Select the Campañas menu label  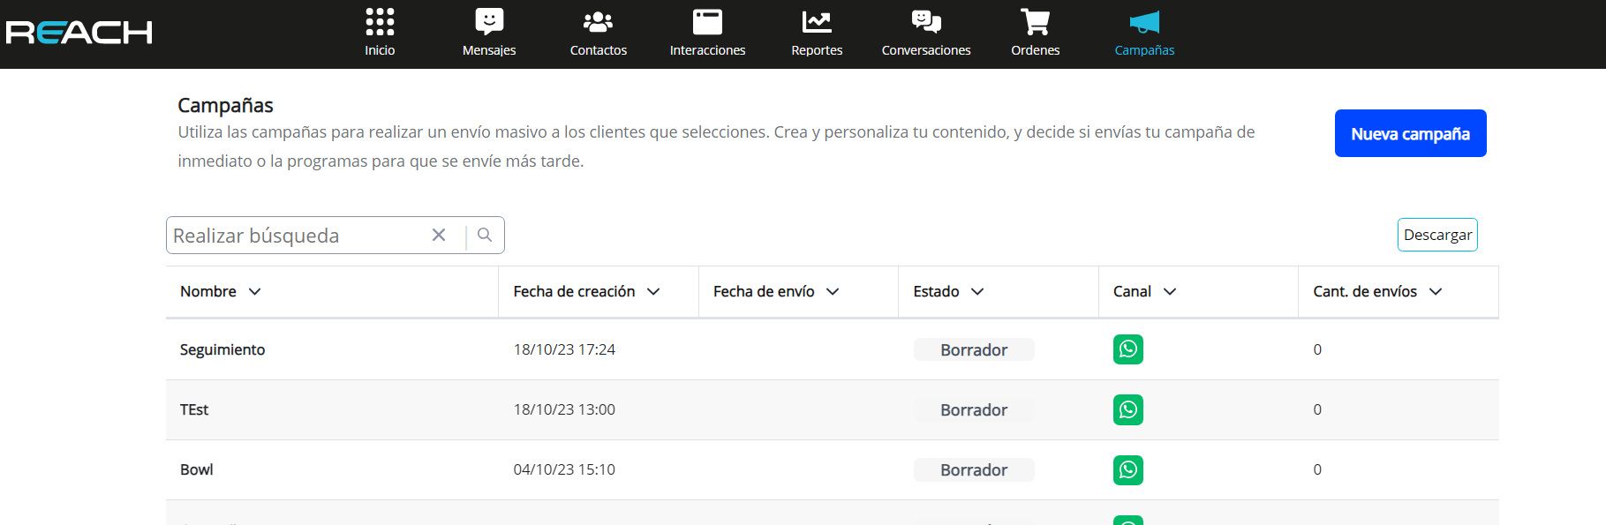tap(1144, 50)
